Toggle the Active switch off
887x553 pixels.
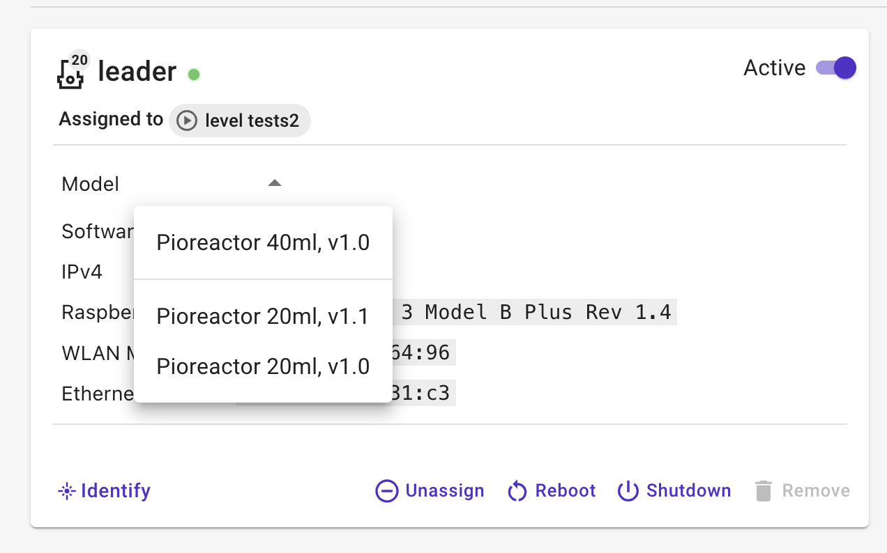coord(836,68)
